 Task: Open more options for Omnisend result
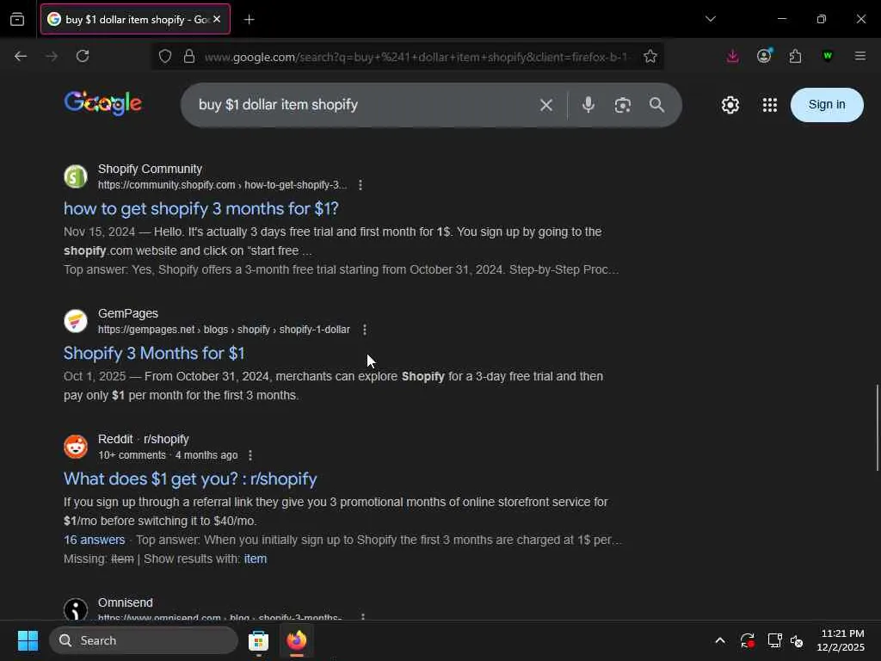point(363,617)
